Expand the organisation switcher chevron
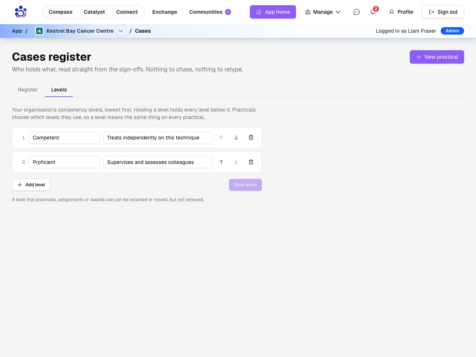The height and width of the screenshot is (357, 476). pyautogui.click(x=121, y=31)
